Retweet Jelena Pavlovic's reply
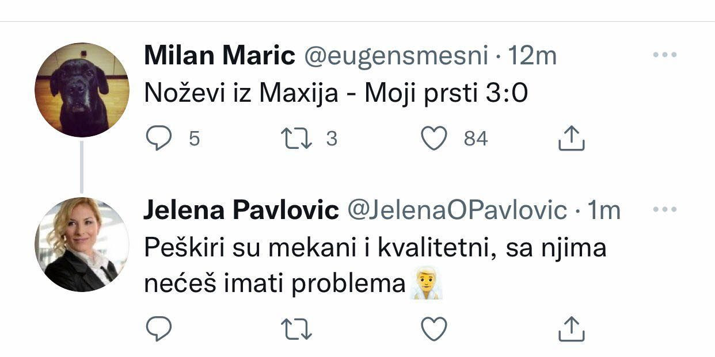This screenshot has height=357, width=715. [296, 329]
